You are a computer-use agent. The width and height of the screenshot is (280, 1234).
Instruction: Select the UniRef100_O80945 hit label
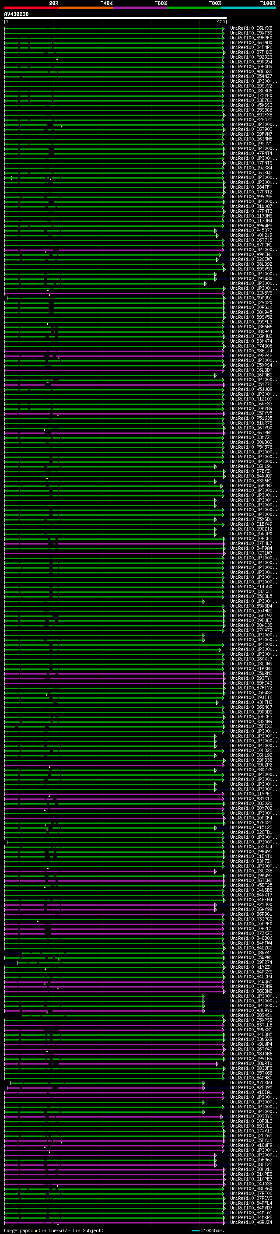pos(251,313)
